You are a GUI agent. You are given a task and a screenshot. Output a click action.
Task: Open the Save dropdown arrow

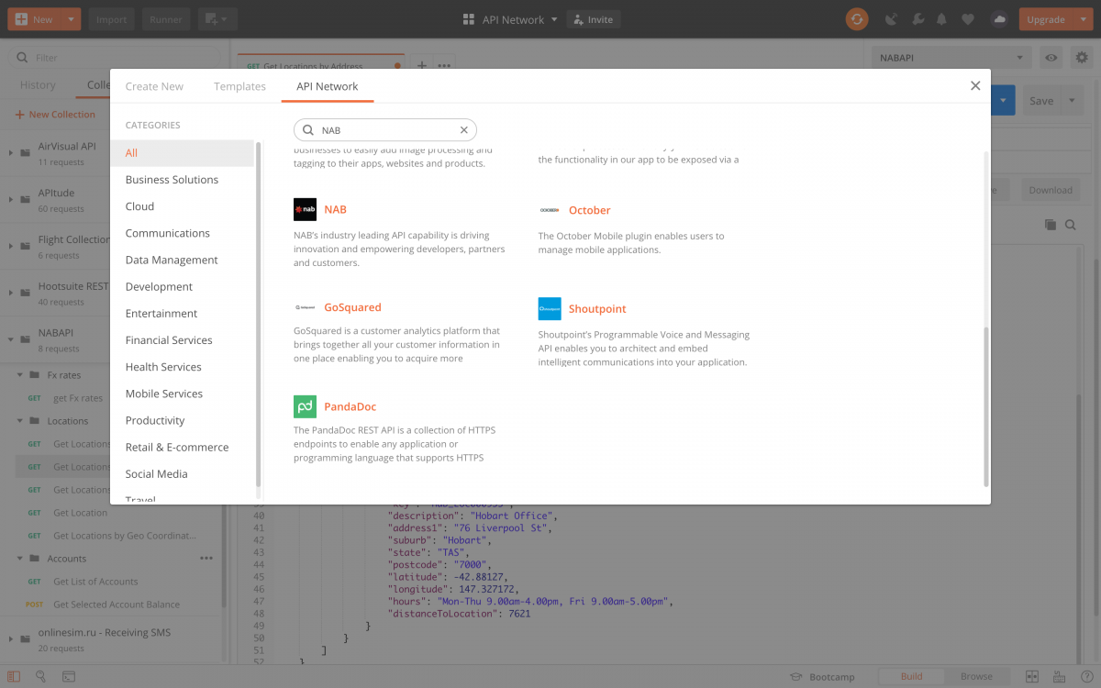[x=1073, y=101]
